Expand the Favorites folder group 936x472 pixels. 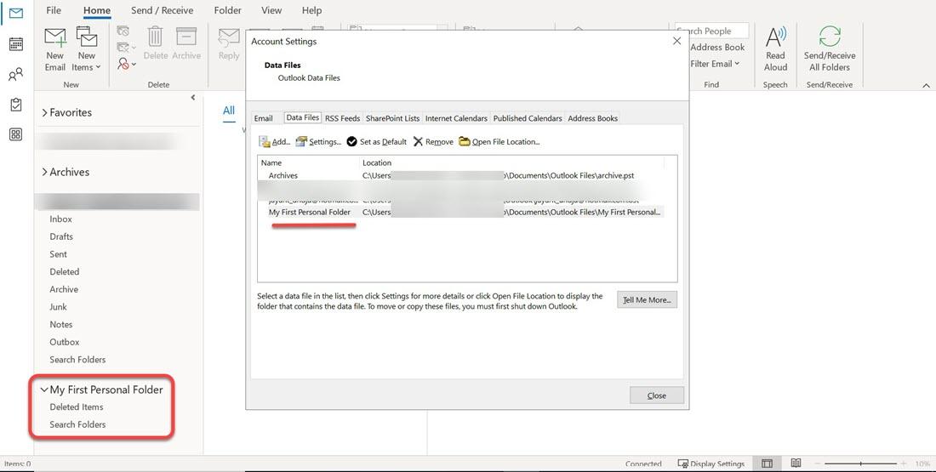[44, 112]
